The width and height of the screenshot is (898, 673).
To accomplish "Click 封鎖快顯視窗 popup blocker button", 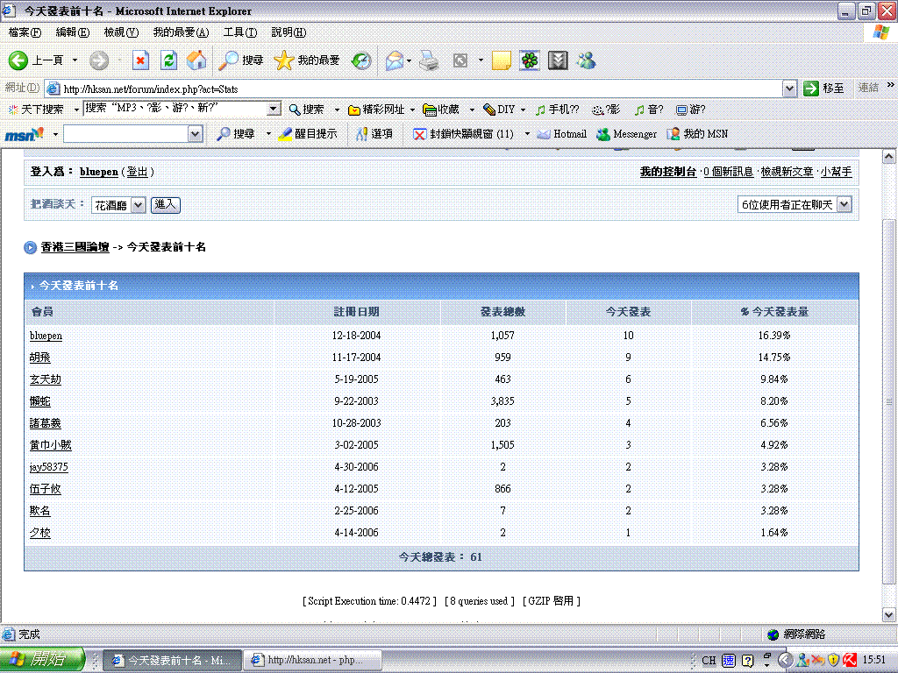I will point(464,134).
